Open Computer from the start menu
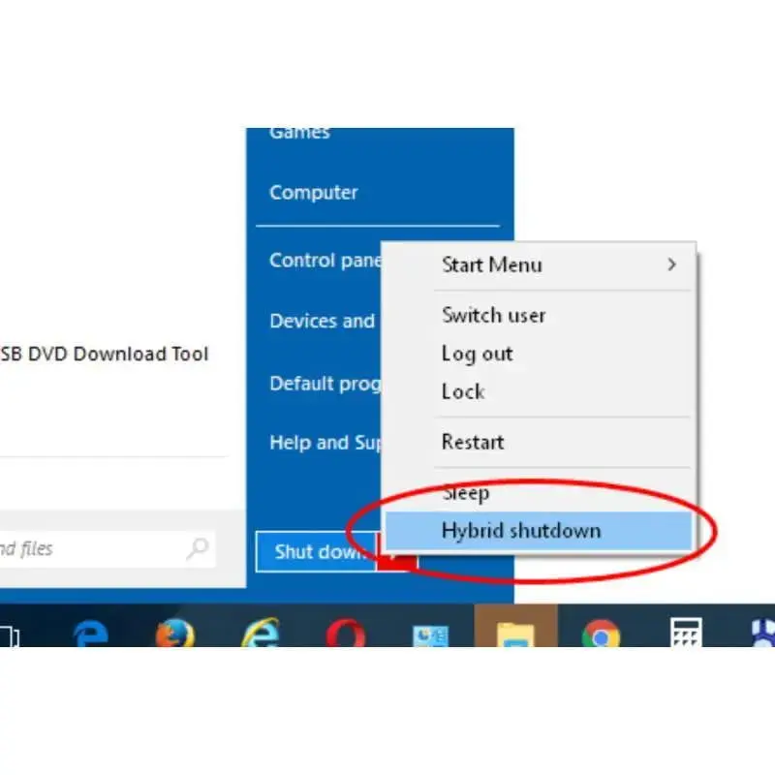The width and height of the screenshot is (775, 775). click(x=313, y=192)
